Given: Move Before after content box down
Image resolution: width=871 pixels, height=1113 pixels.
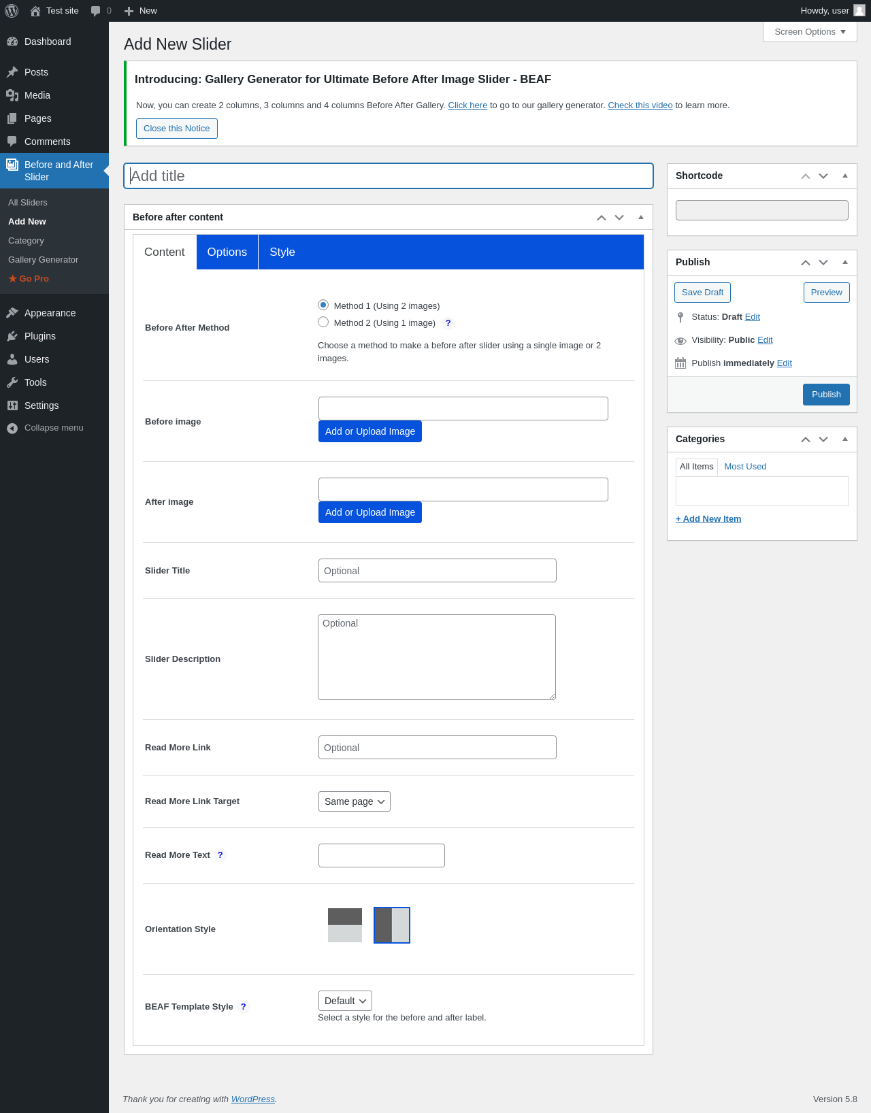Looking at the screenshot, I should pyautogui.click(x=619, y=218).
